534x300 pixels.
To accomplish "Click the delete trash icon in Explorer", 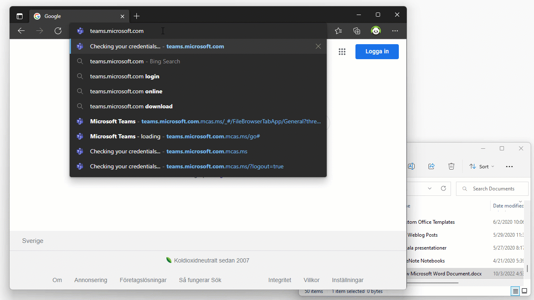I will pos(451,166).
